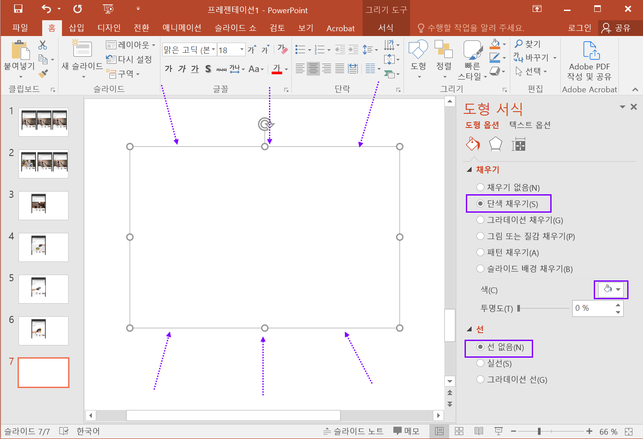The height and width of the screenshot is (439, 643).
Task: Align text to the left
Action: tap(300, 69)
